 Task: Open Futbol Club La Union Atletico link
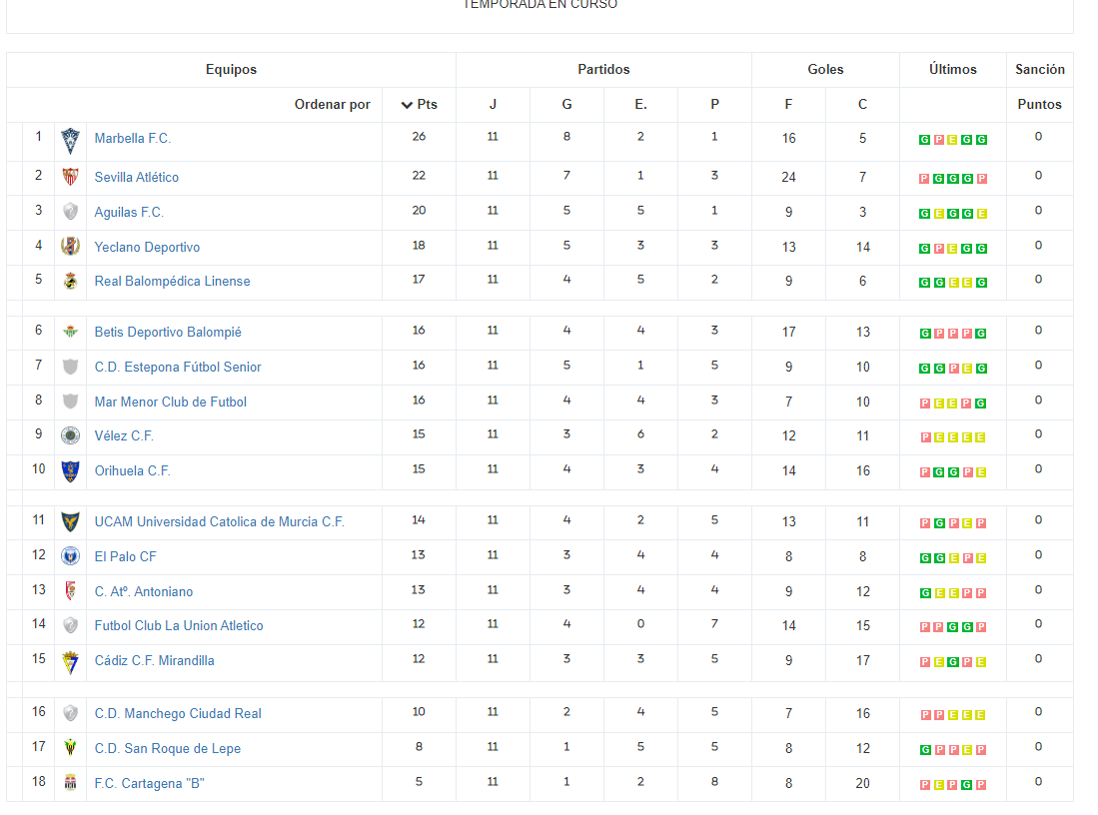179,626
